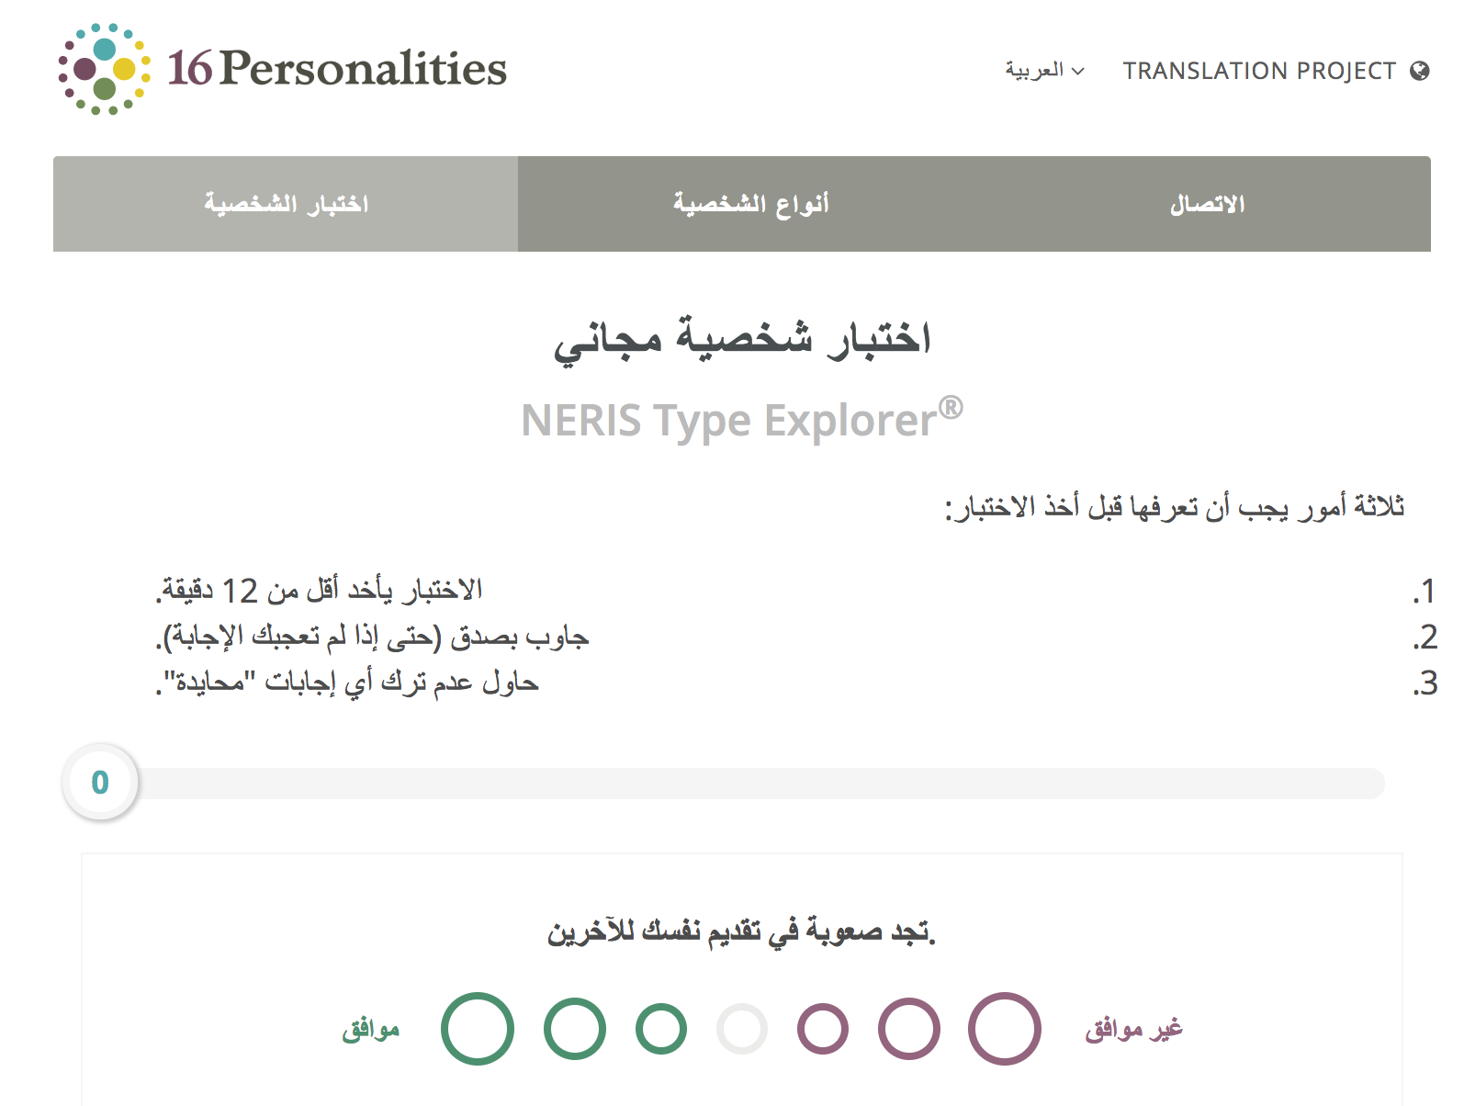The width and height of the screenshot is (1475, 1106).
Task: Click the green موافق label
Action: [371, 1029]
